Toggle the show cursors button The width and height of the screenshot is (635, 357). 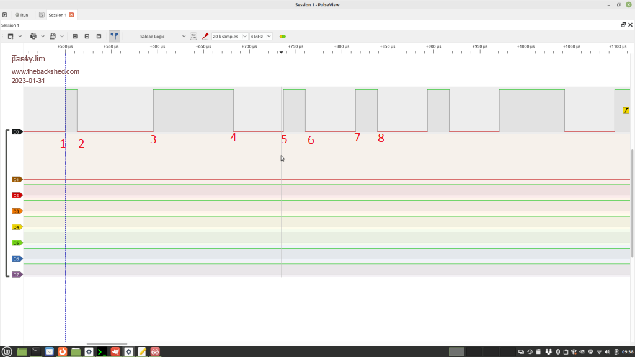click(114, 37)
